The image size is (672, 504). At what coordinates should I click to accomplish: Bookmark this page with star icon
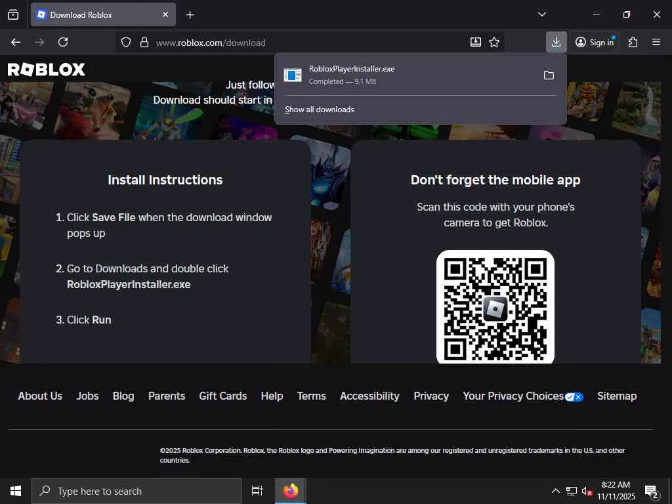pyautogui.click(x=494, y=42)
